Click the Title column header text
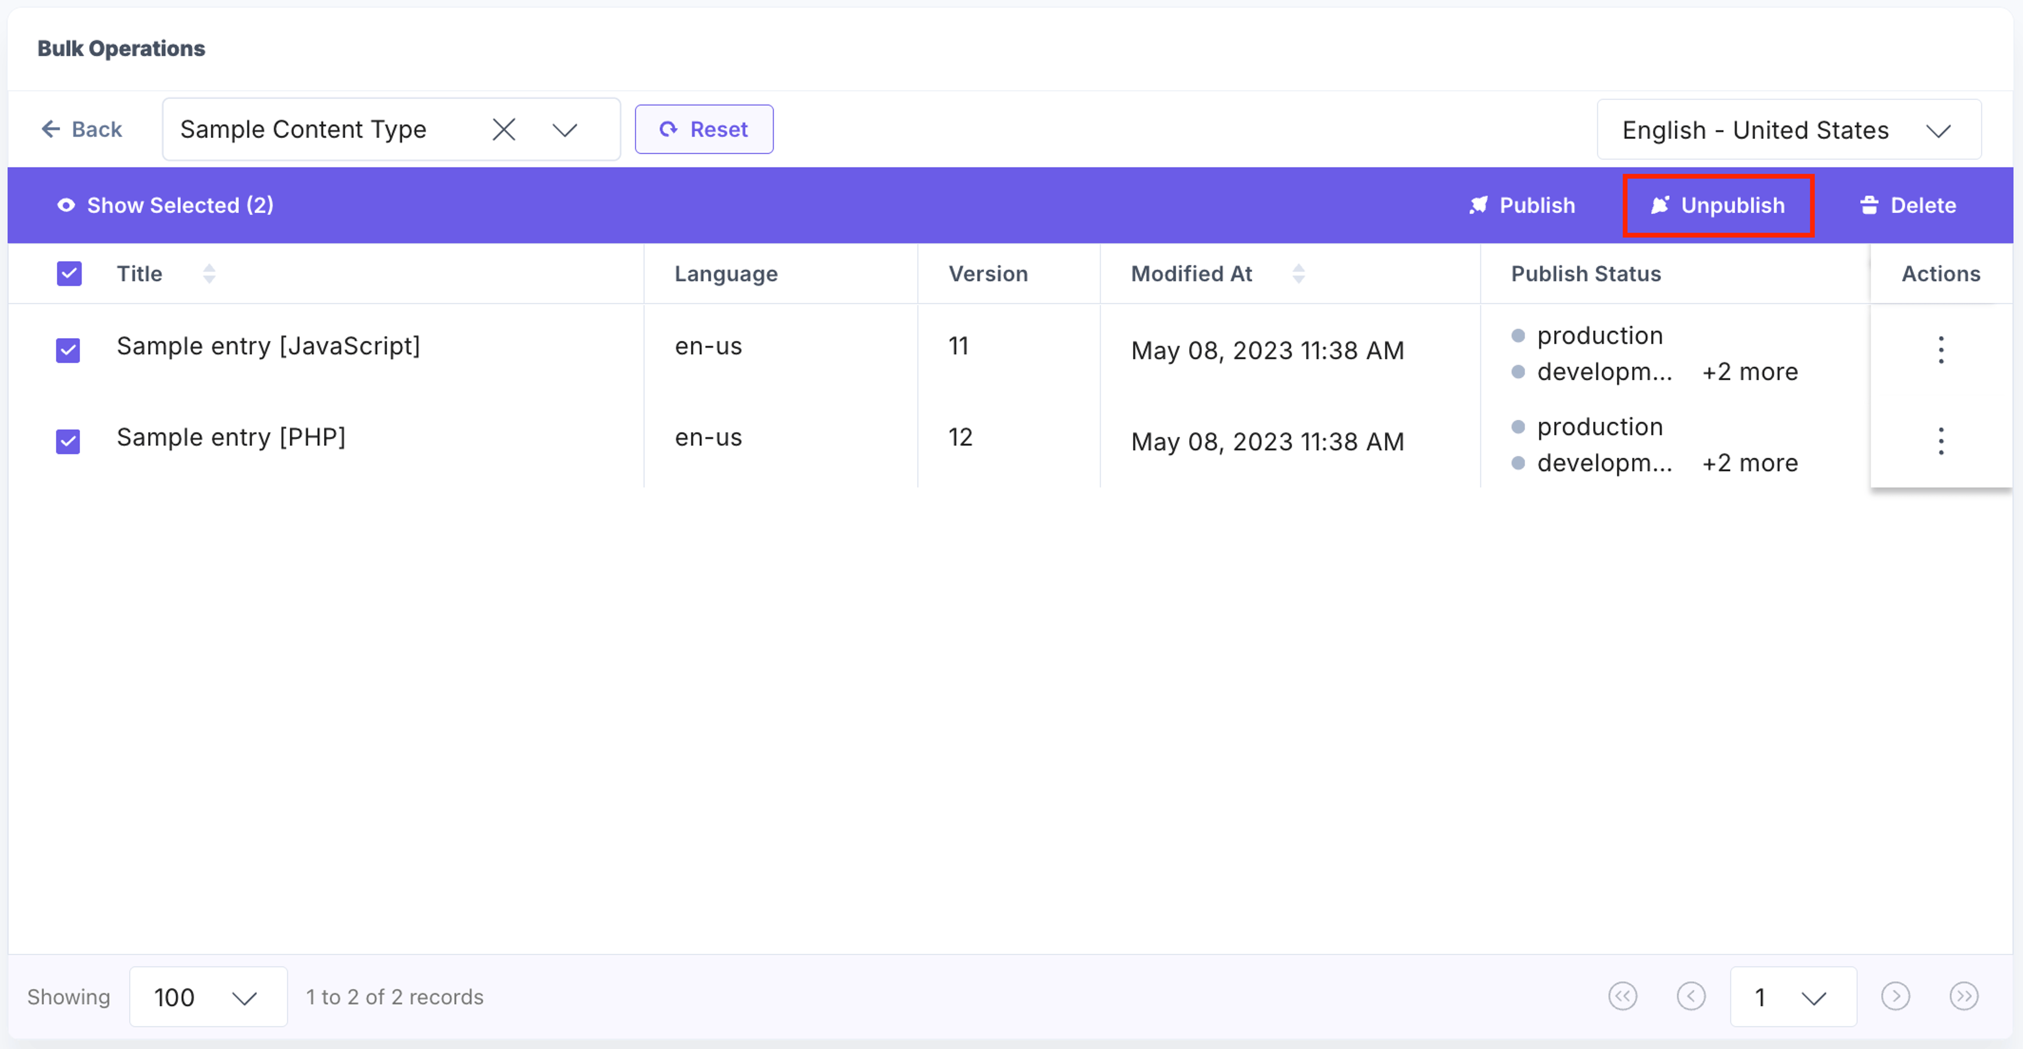Screen dimensions: 2023x1049 click(x=139, y=273)
